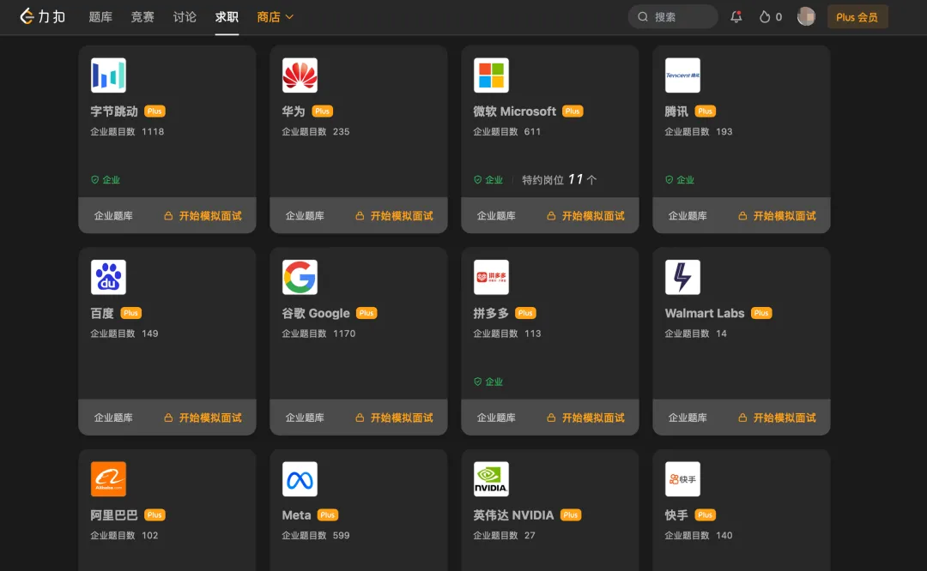927x571 pixels.
Task: Click the 快手 company name
Action: tap(676, 515)
